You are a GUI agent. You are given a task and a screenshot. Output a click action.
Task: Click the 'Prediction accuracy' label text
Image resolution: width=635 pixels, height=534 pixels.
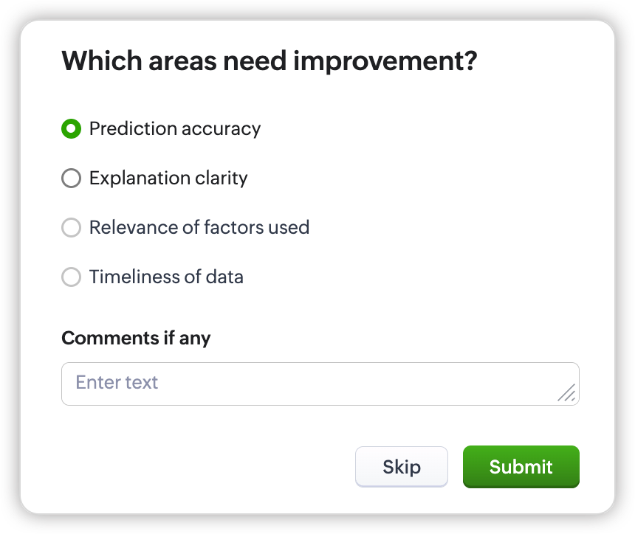point(175,129)
